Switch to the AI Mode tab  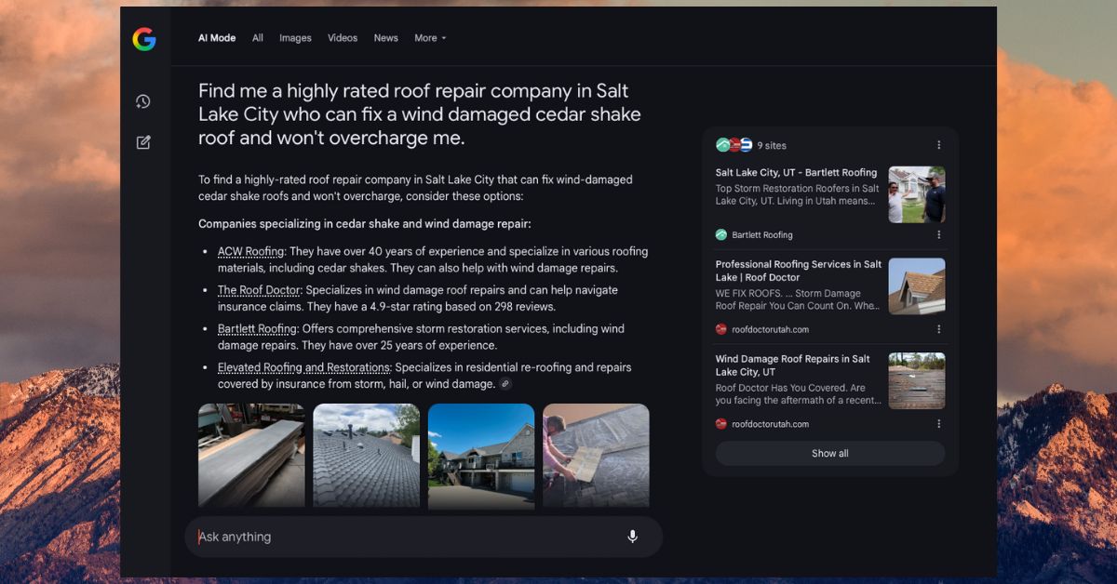click(x=217, y=38)
